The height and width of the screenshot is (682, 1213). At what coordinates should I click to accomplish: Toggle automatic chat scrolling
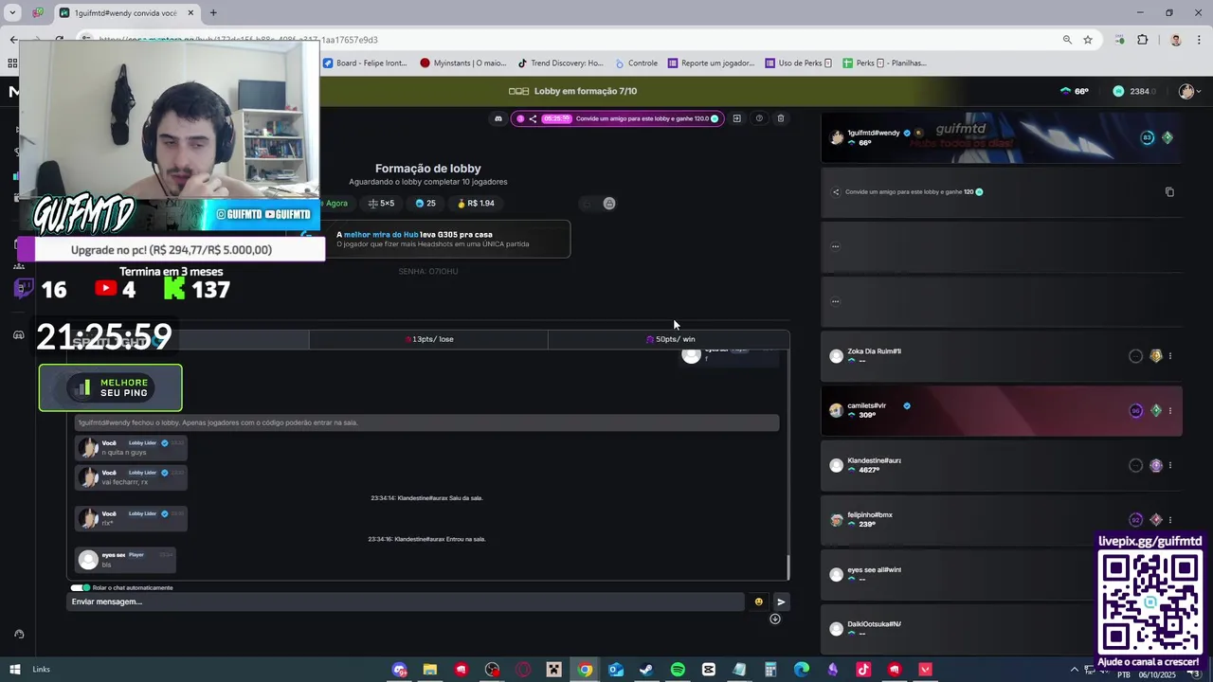pos(80,587)
